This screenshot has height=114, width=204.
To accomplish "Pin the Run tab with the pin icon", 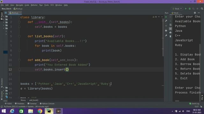I will point(166,35).
